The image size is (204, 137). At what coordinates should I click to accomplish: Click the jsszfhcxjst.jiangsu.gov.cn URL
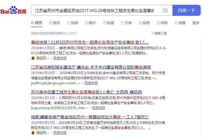coord(54,83)
